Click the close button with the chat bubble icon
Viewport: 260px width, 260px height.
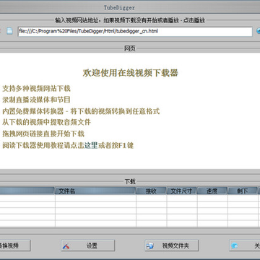245,246
